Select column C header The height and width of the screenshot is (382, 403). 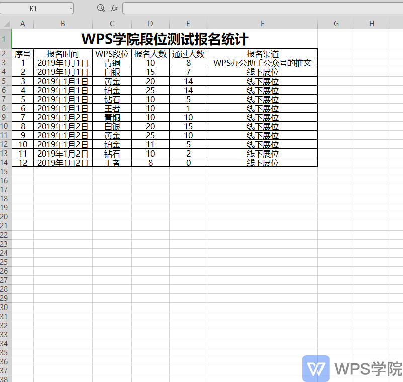(112, 24)
